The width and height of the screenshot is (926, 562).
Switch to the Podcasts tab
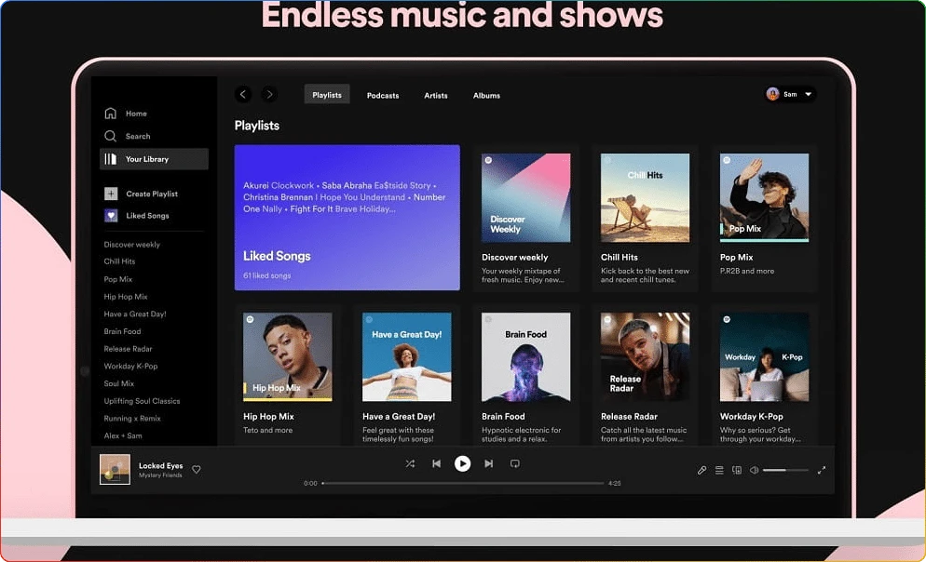[x=382, y=95]
